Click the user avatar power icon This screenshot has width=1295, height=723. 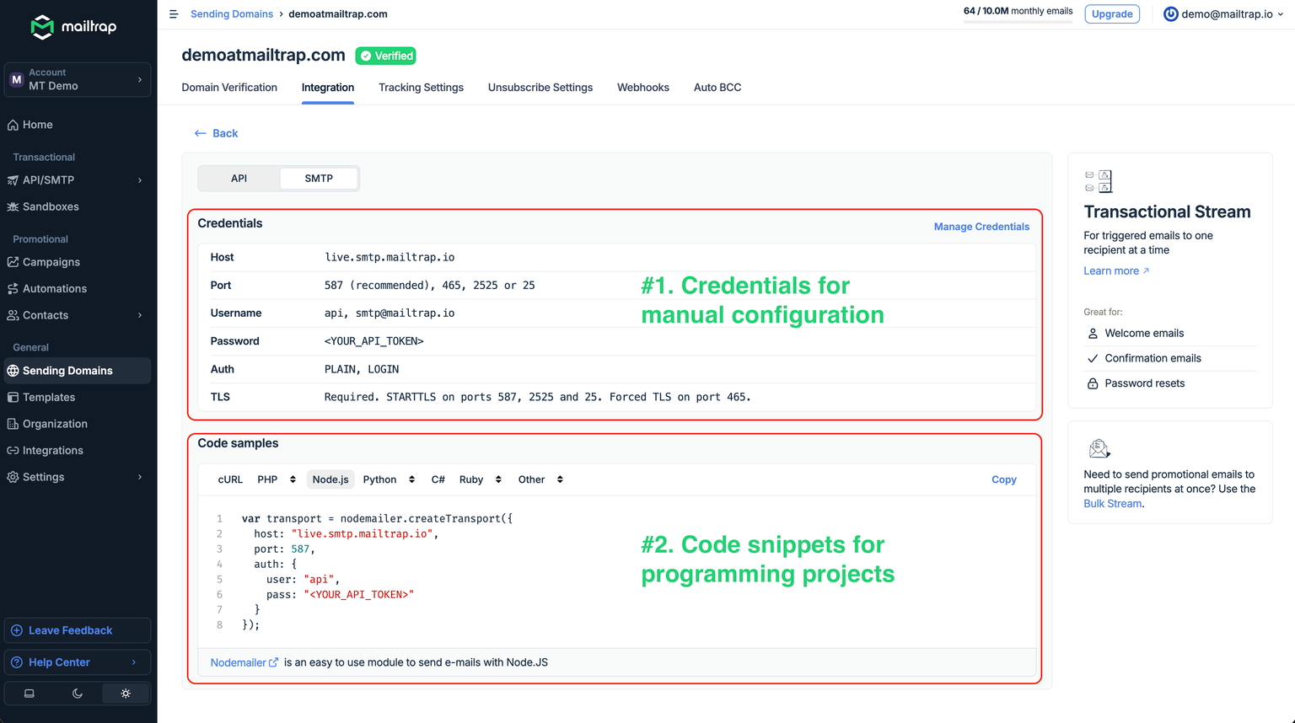coord(1171,14)
